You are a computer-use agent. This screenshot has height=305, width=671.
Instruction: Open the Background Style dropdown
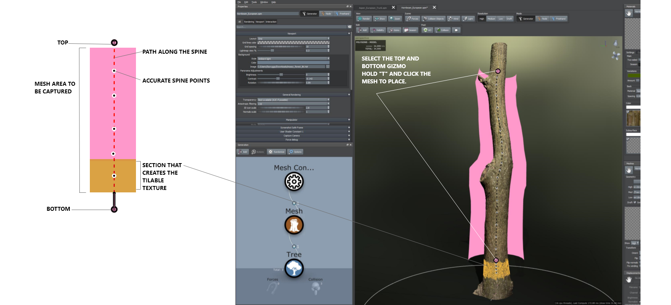click(x=293, y=59)
